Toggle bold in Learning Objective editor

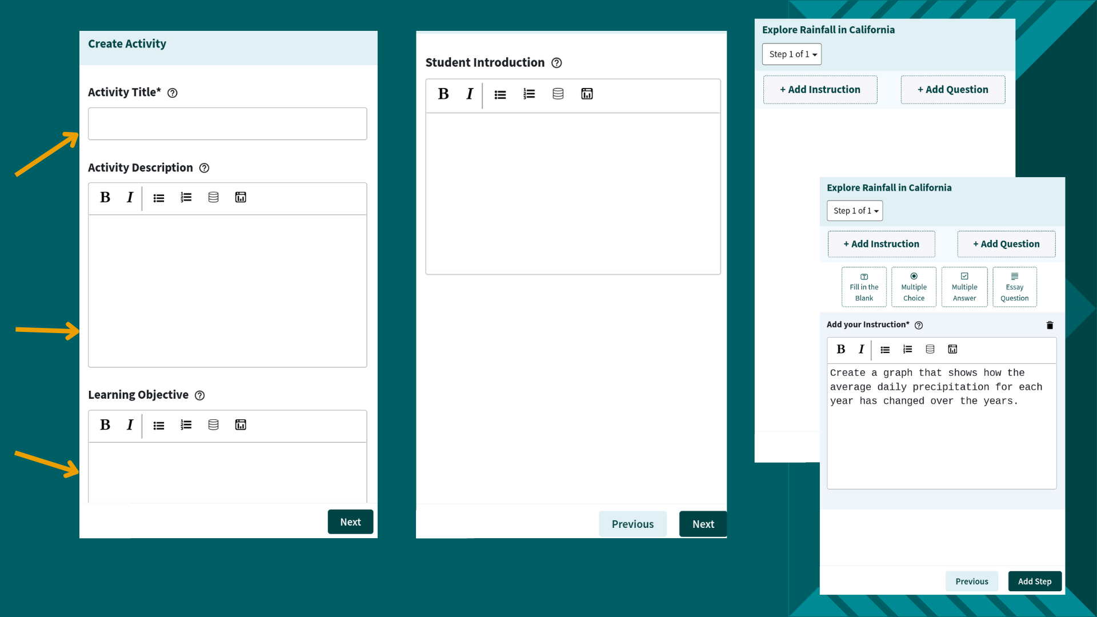coord(105,425)
